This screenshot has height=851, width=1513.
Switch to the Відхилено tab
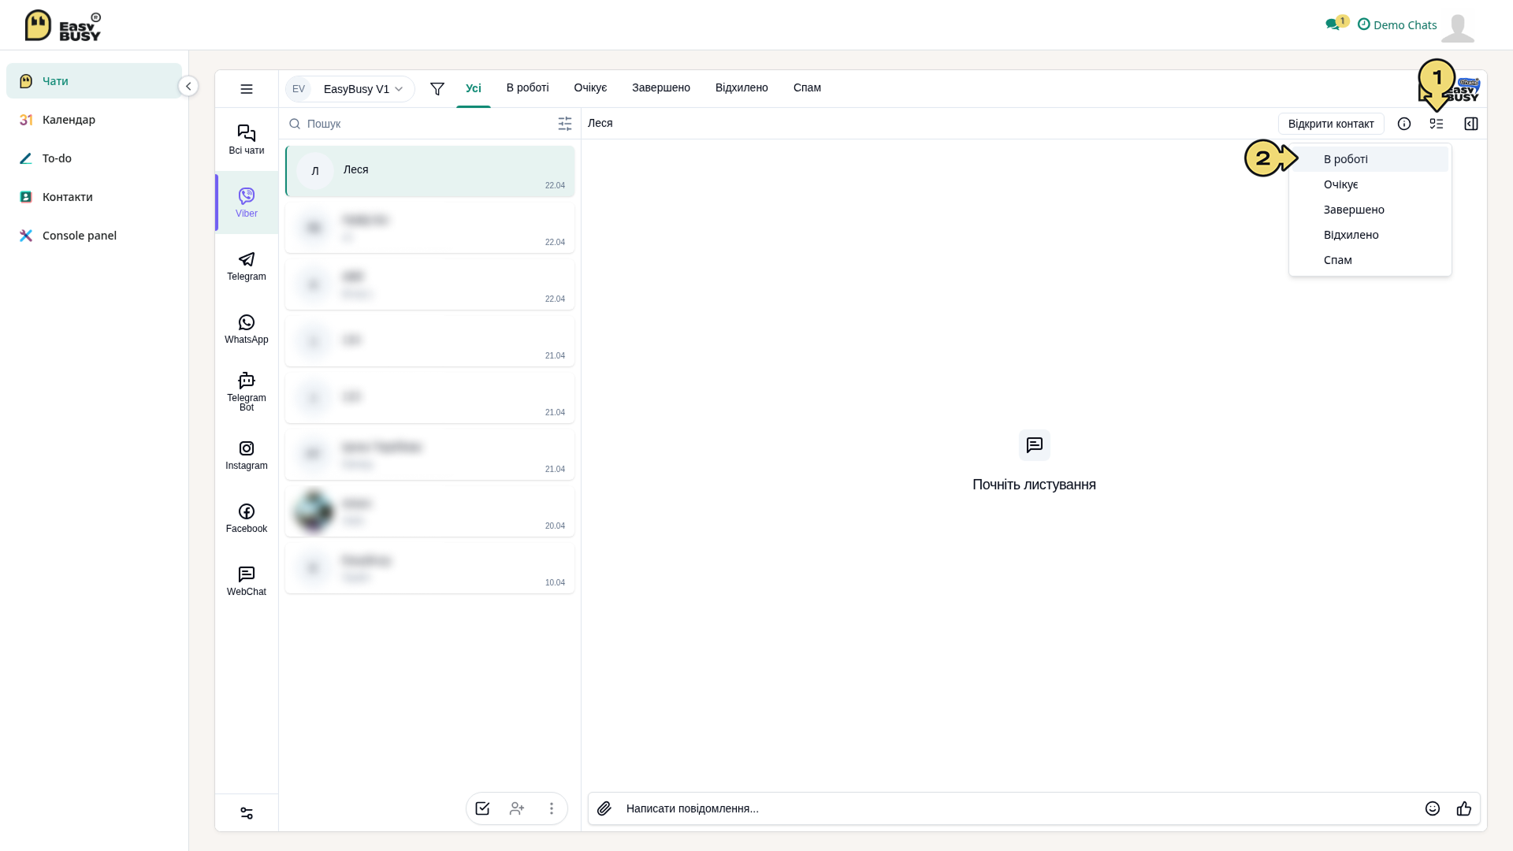(742, 87)
